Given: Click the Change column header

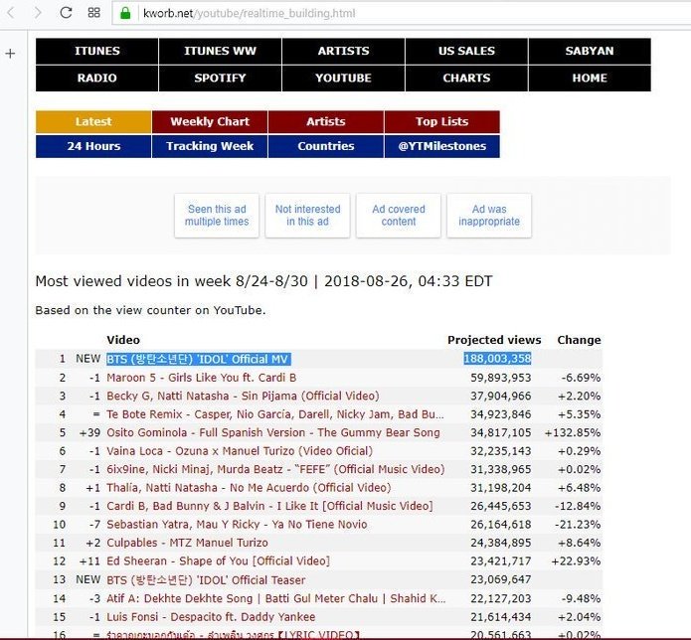Looking at the screenshot, I should (x=579, y=340).
